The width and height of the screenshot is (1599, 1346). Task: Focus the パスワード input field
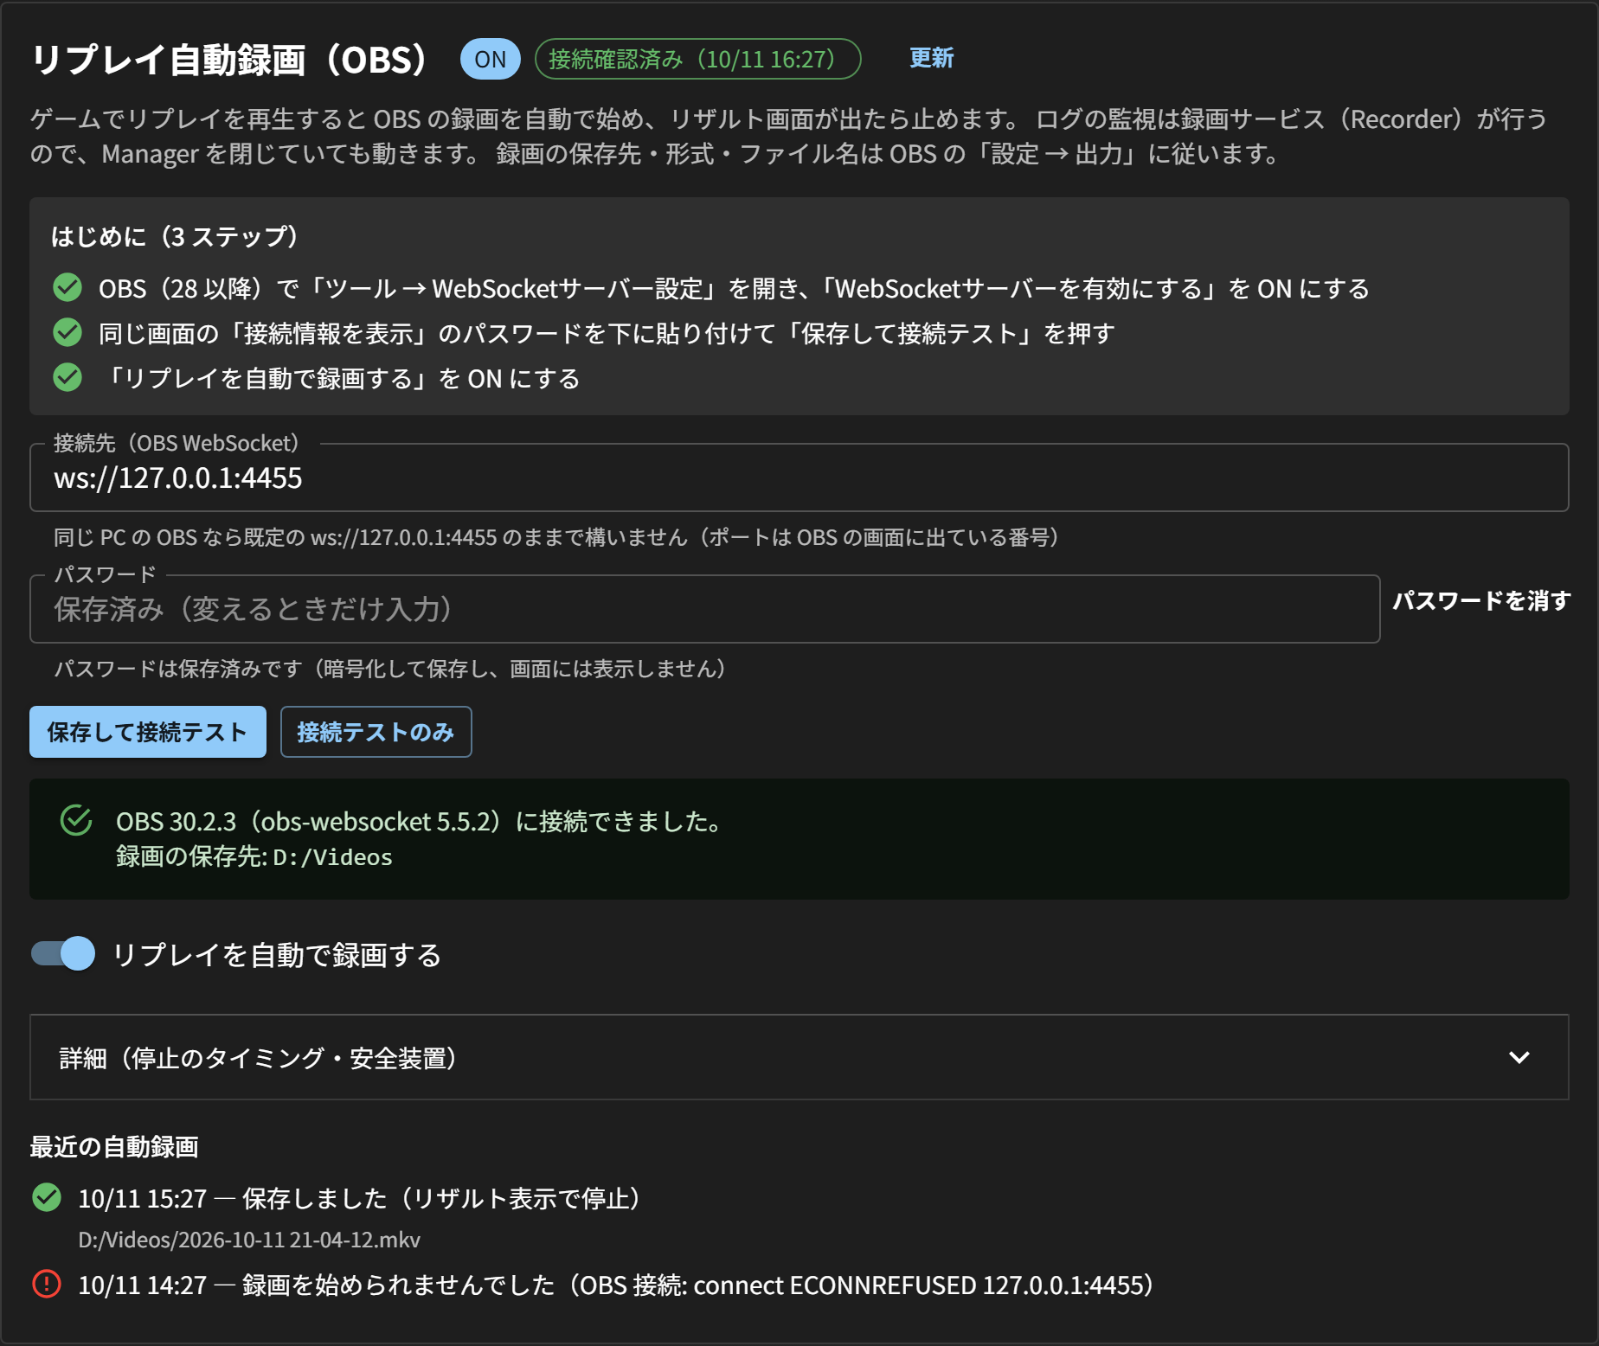pos(704,609)
